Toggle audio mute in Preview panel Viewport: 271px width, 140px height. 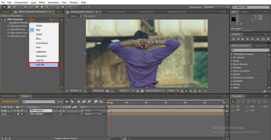[x=258, y=39]
